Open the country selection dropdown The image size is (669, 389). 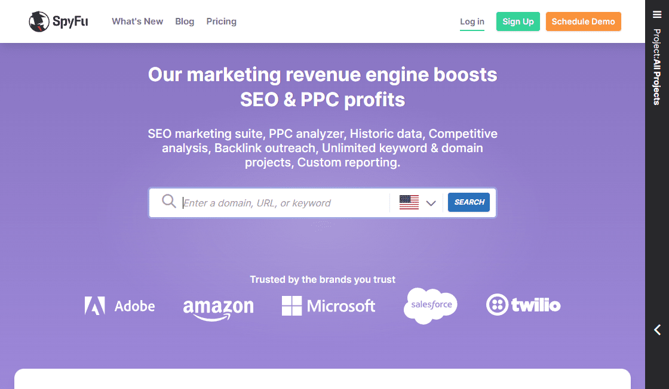pyautogui.click(x=431, y=203)
